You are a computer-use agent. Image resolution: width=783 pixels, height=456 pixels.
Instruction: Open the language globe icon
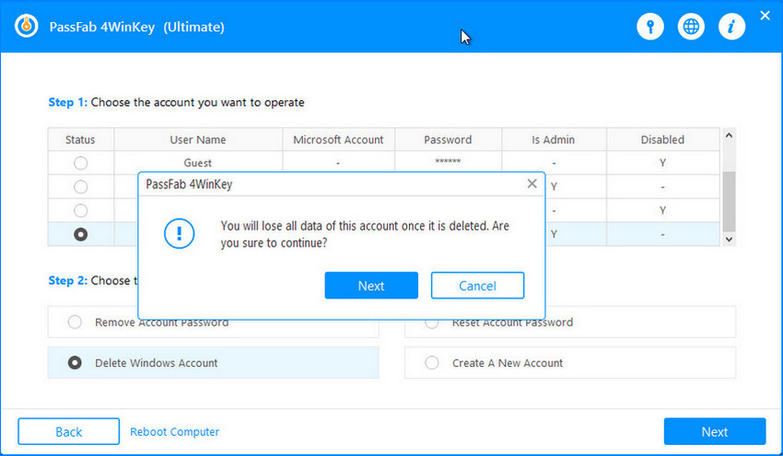click(x=691, y=27)
